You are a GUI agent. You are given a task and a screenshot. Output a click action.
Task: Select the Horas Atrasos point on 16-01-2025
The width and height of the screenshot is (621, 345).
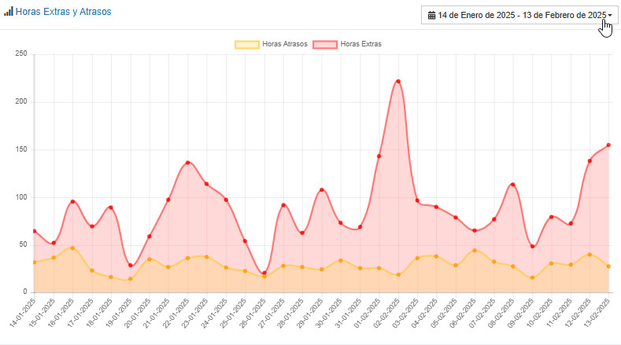click(72, 248)
